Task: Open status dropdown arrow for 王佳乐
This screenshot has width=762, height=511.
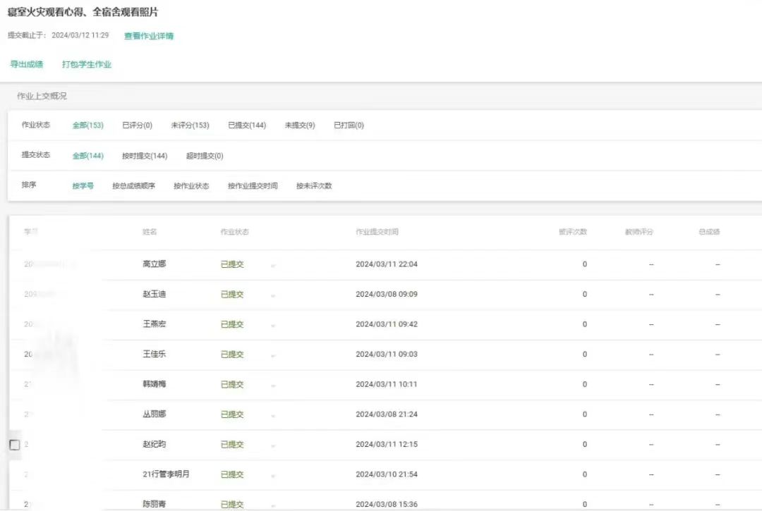Action: click(x=273, y=356)
